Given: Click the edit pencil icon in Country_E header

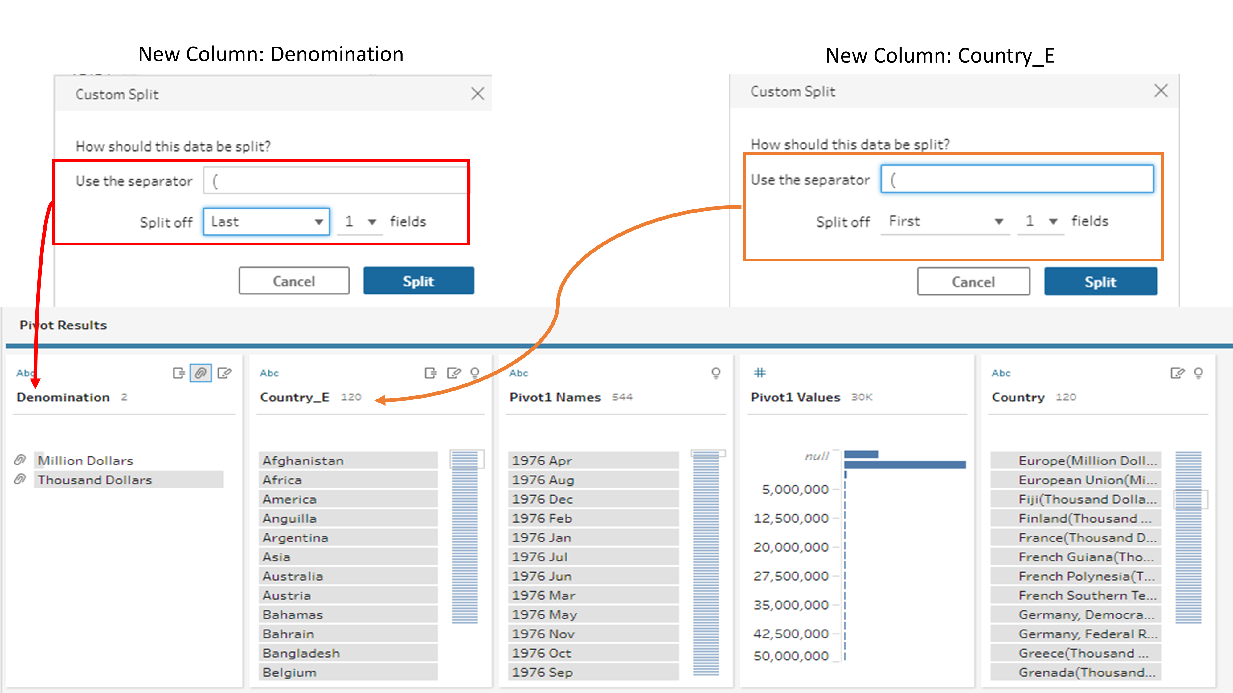Looking at the screenshot, I should coord(454,373).
